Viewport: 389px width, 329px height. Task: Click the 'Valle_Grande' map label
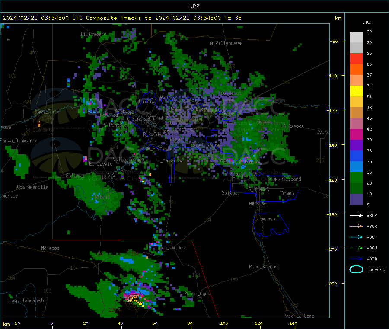128,159
